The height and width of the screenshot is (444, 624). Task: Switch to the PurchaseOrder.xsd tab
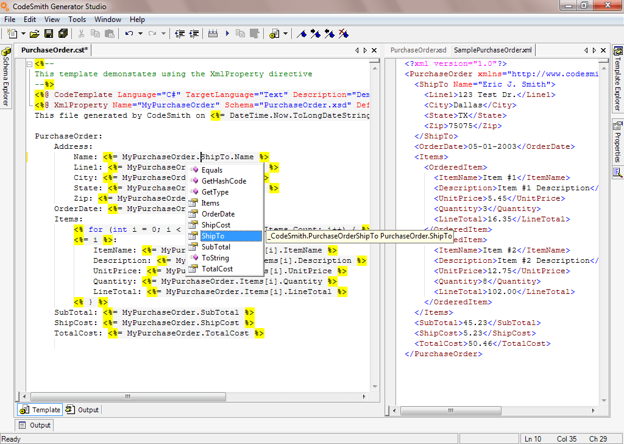(418, 50)
